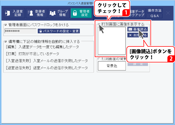Toggle the 打刻画面の背景 color checkbox
The image size is (175, 125).
[99, 59]
